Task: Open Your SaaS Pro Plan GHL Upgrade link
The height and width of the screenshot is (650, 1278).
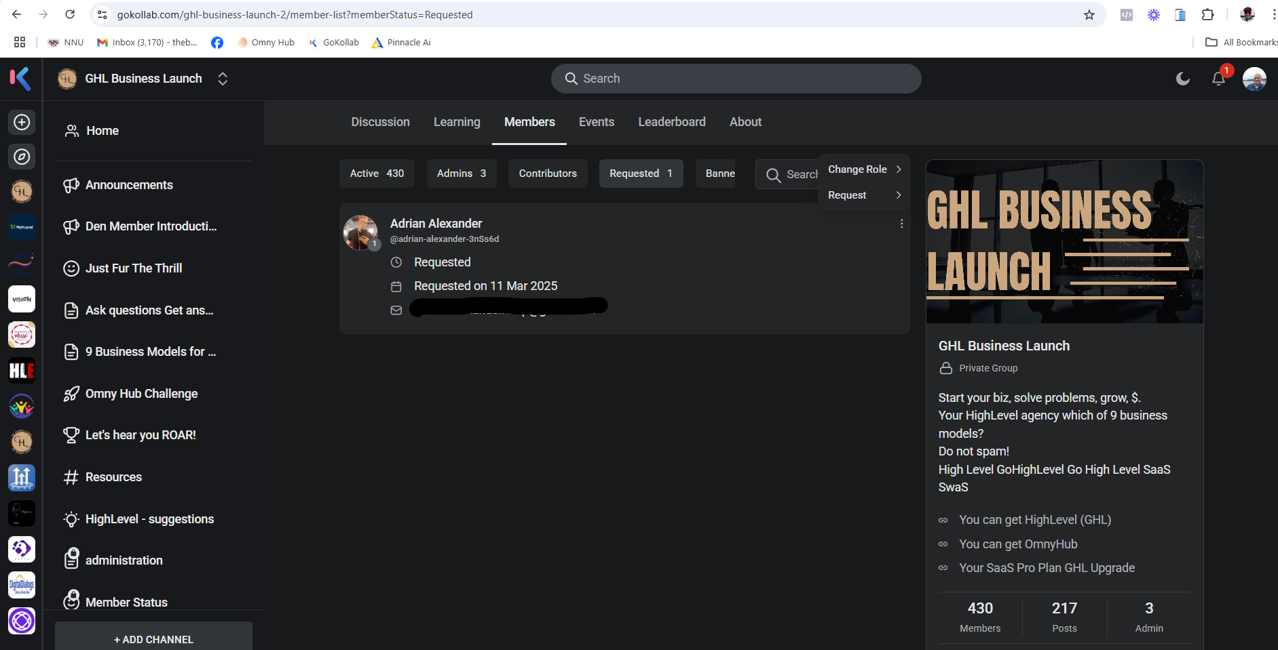Action: [1047, 568]
